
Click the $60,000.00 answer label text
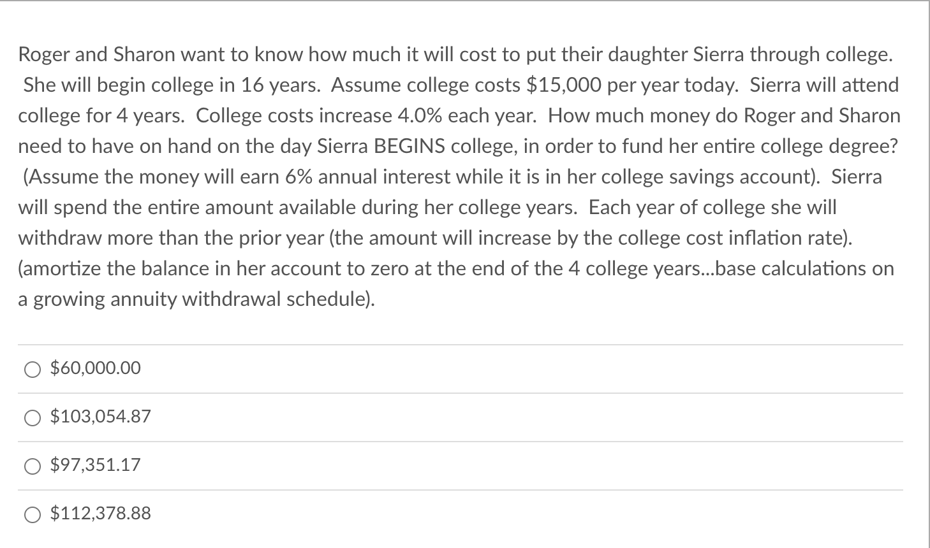(x=94, y=368)
